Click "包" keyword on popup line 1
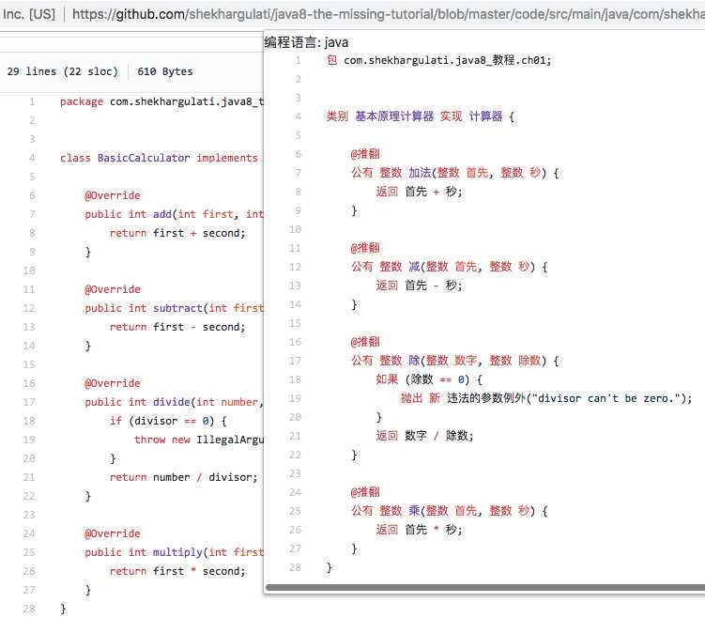This screenshot has height=618, width=705. coord(331,60)
